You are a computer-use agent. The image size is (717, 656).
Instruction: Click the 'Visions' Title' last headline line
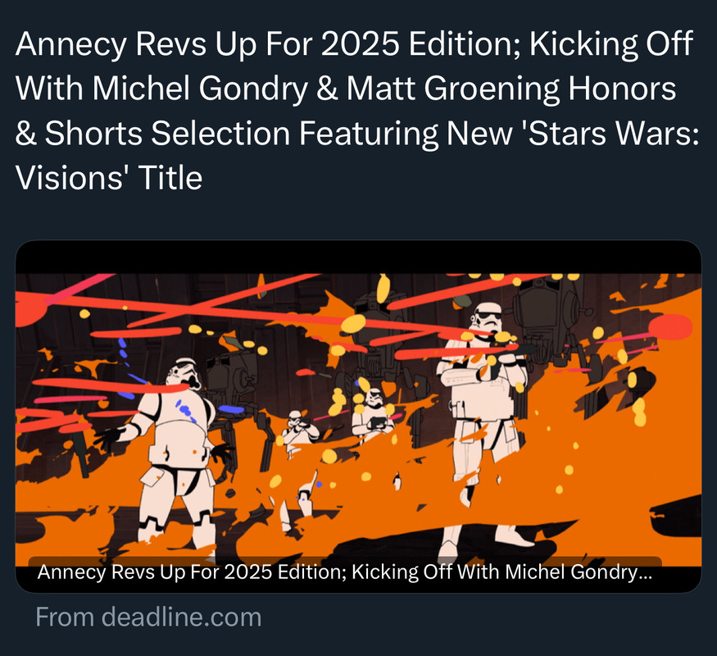(109, 177)
